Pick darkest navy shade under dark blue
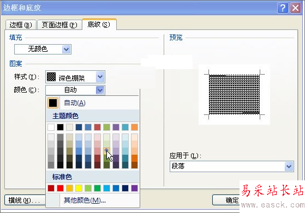The width and height of the screenshot is (305, 213). (79, 165)
